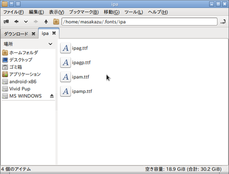Viewport: 229px width, 174px height.
Task: Open the 編集(E) menu
Action: click(36, 12)
